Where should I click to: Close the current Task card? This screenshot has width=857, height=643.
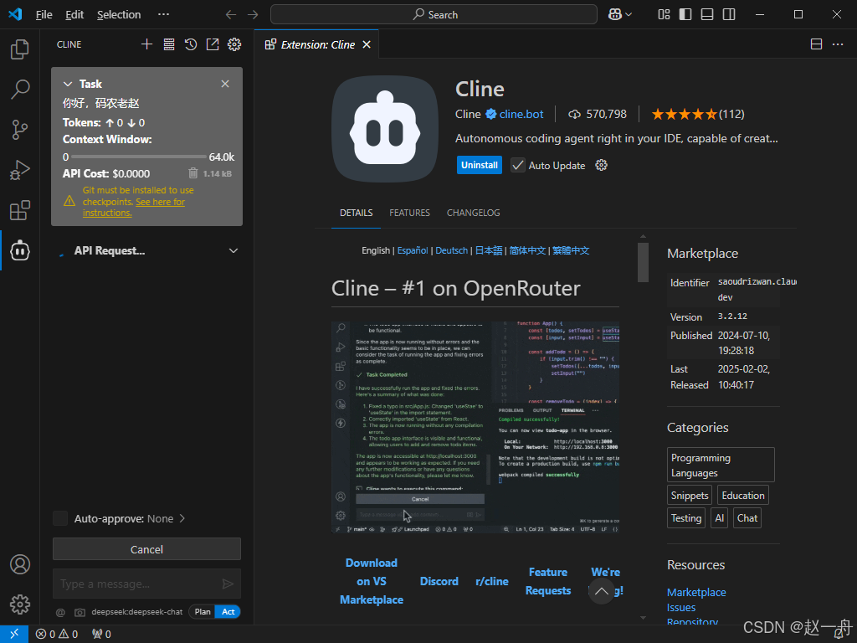tap(225, 84)
